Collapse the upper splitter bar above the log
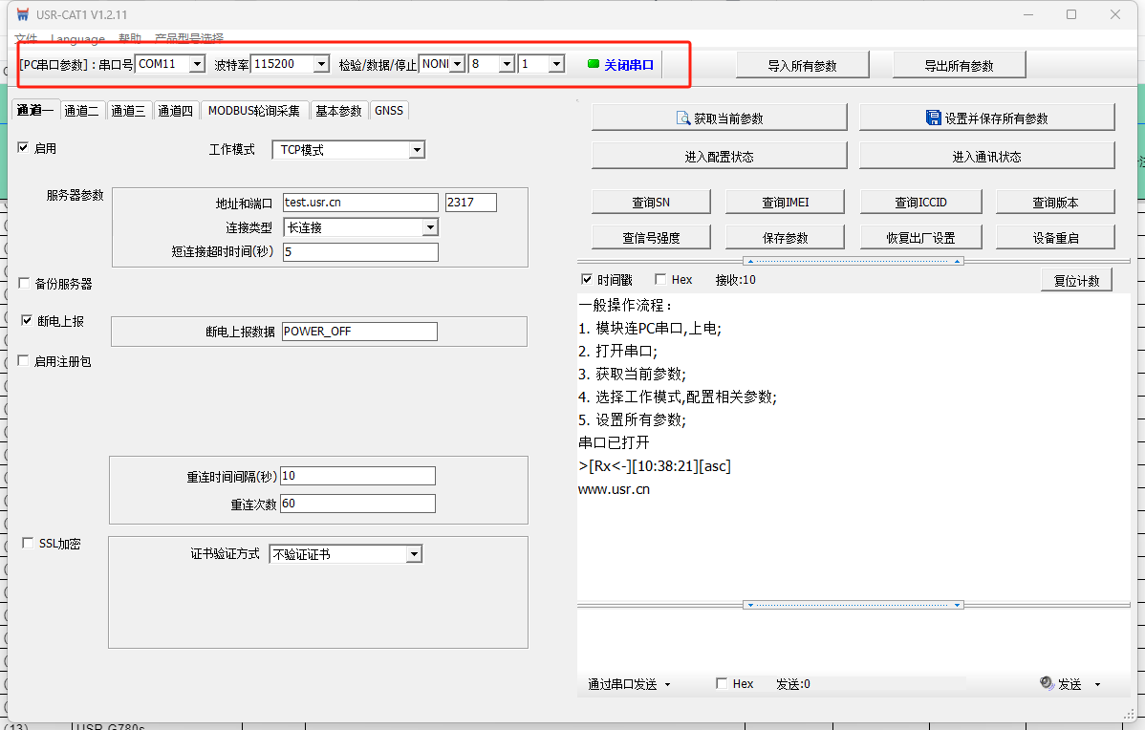The image size is (1145, 730). point(853,261)
